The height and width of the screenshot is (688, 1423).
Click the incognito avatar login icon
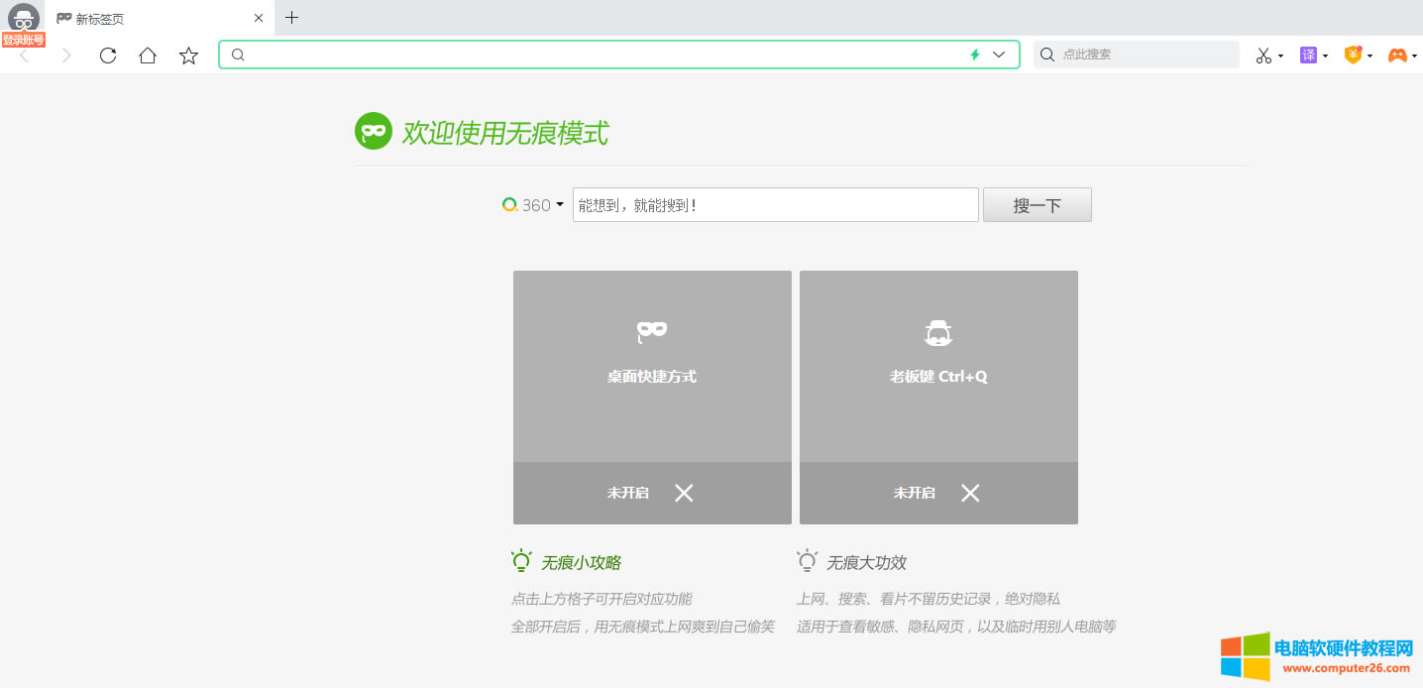[x=23, y=19]
